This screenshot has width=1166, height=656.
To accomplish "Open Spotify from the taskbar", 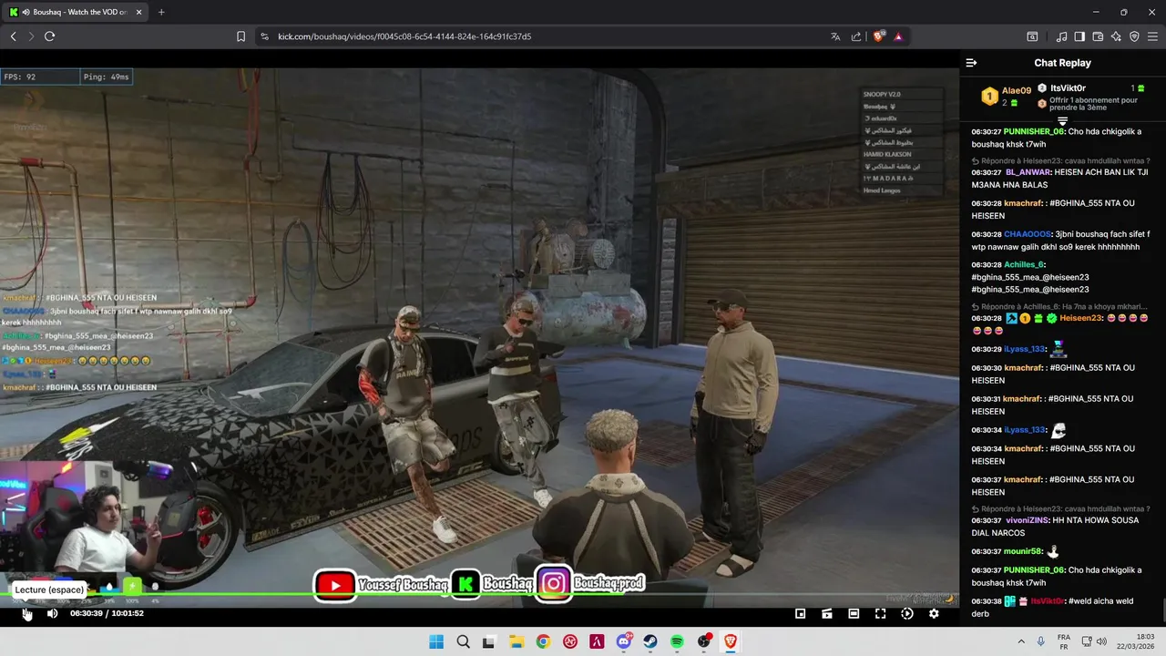I will click(x=677, y=642).
